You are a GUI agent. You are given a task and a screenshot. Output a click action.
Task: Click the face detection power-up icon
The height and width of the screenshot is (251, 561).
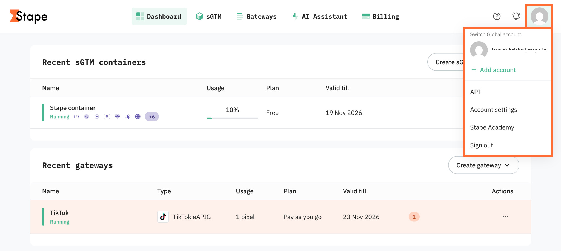point(107,117)
